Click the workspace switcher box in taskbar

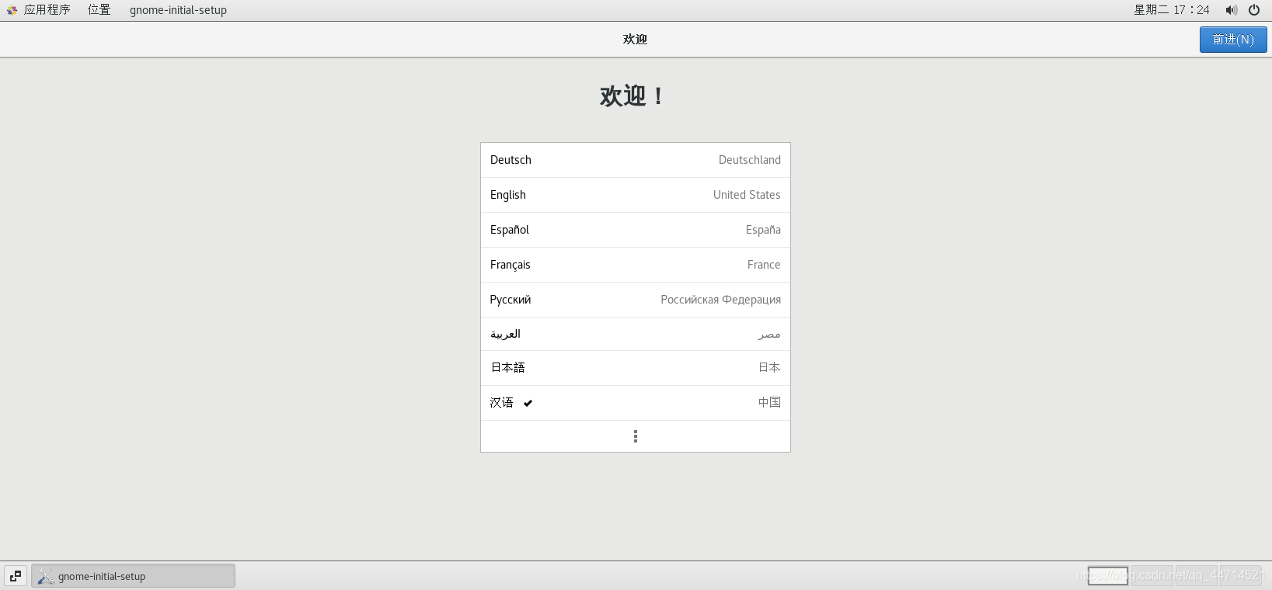click(1108, 576)
